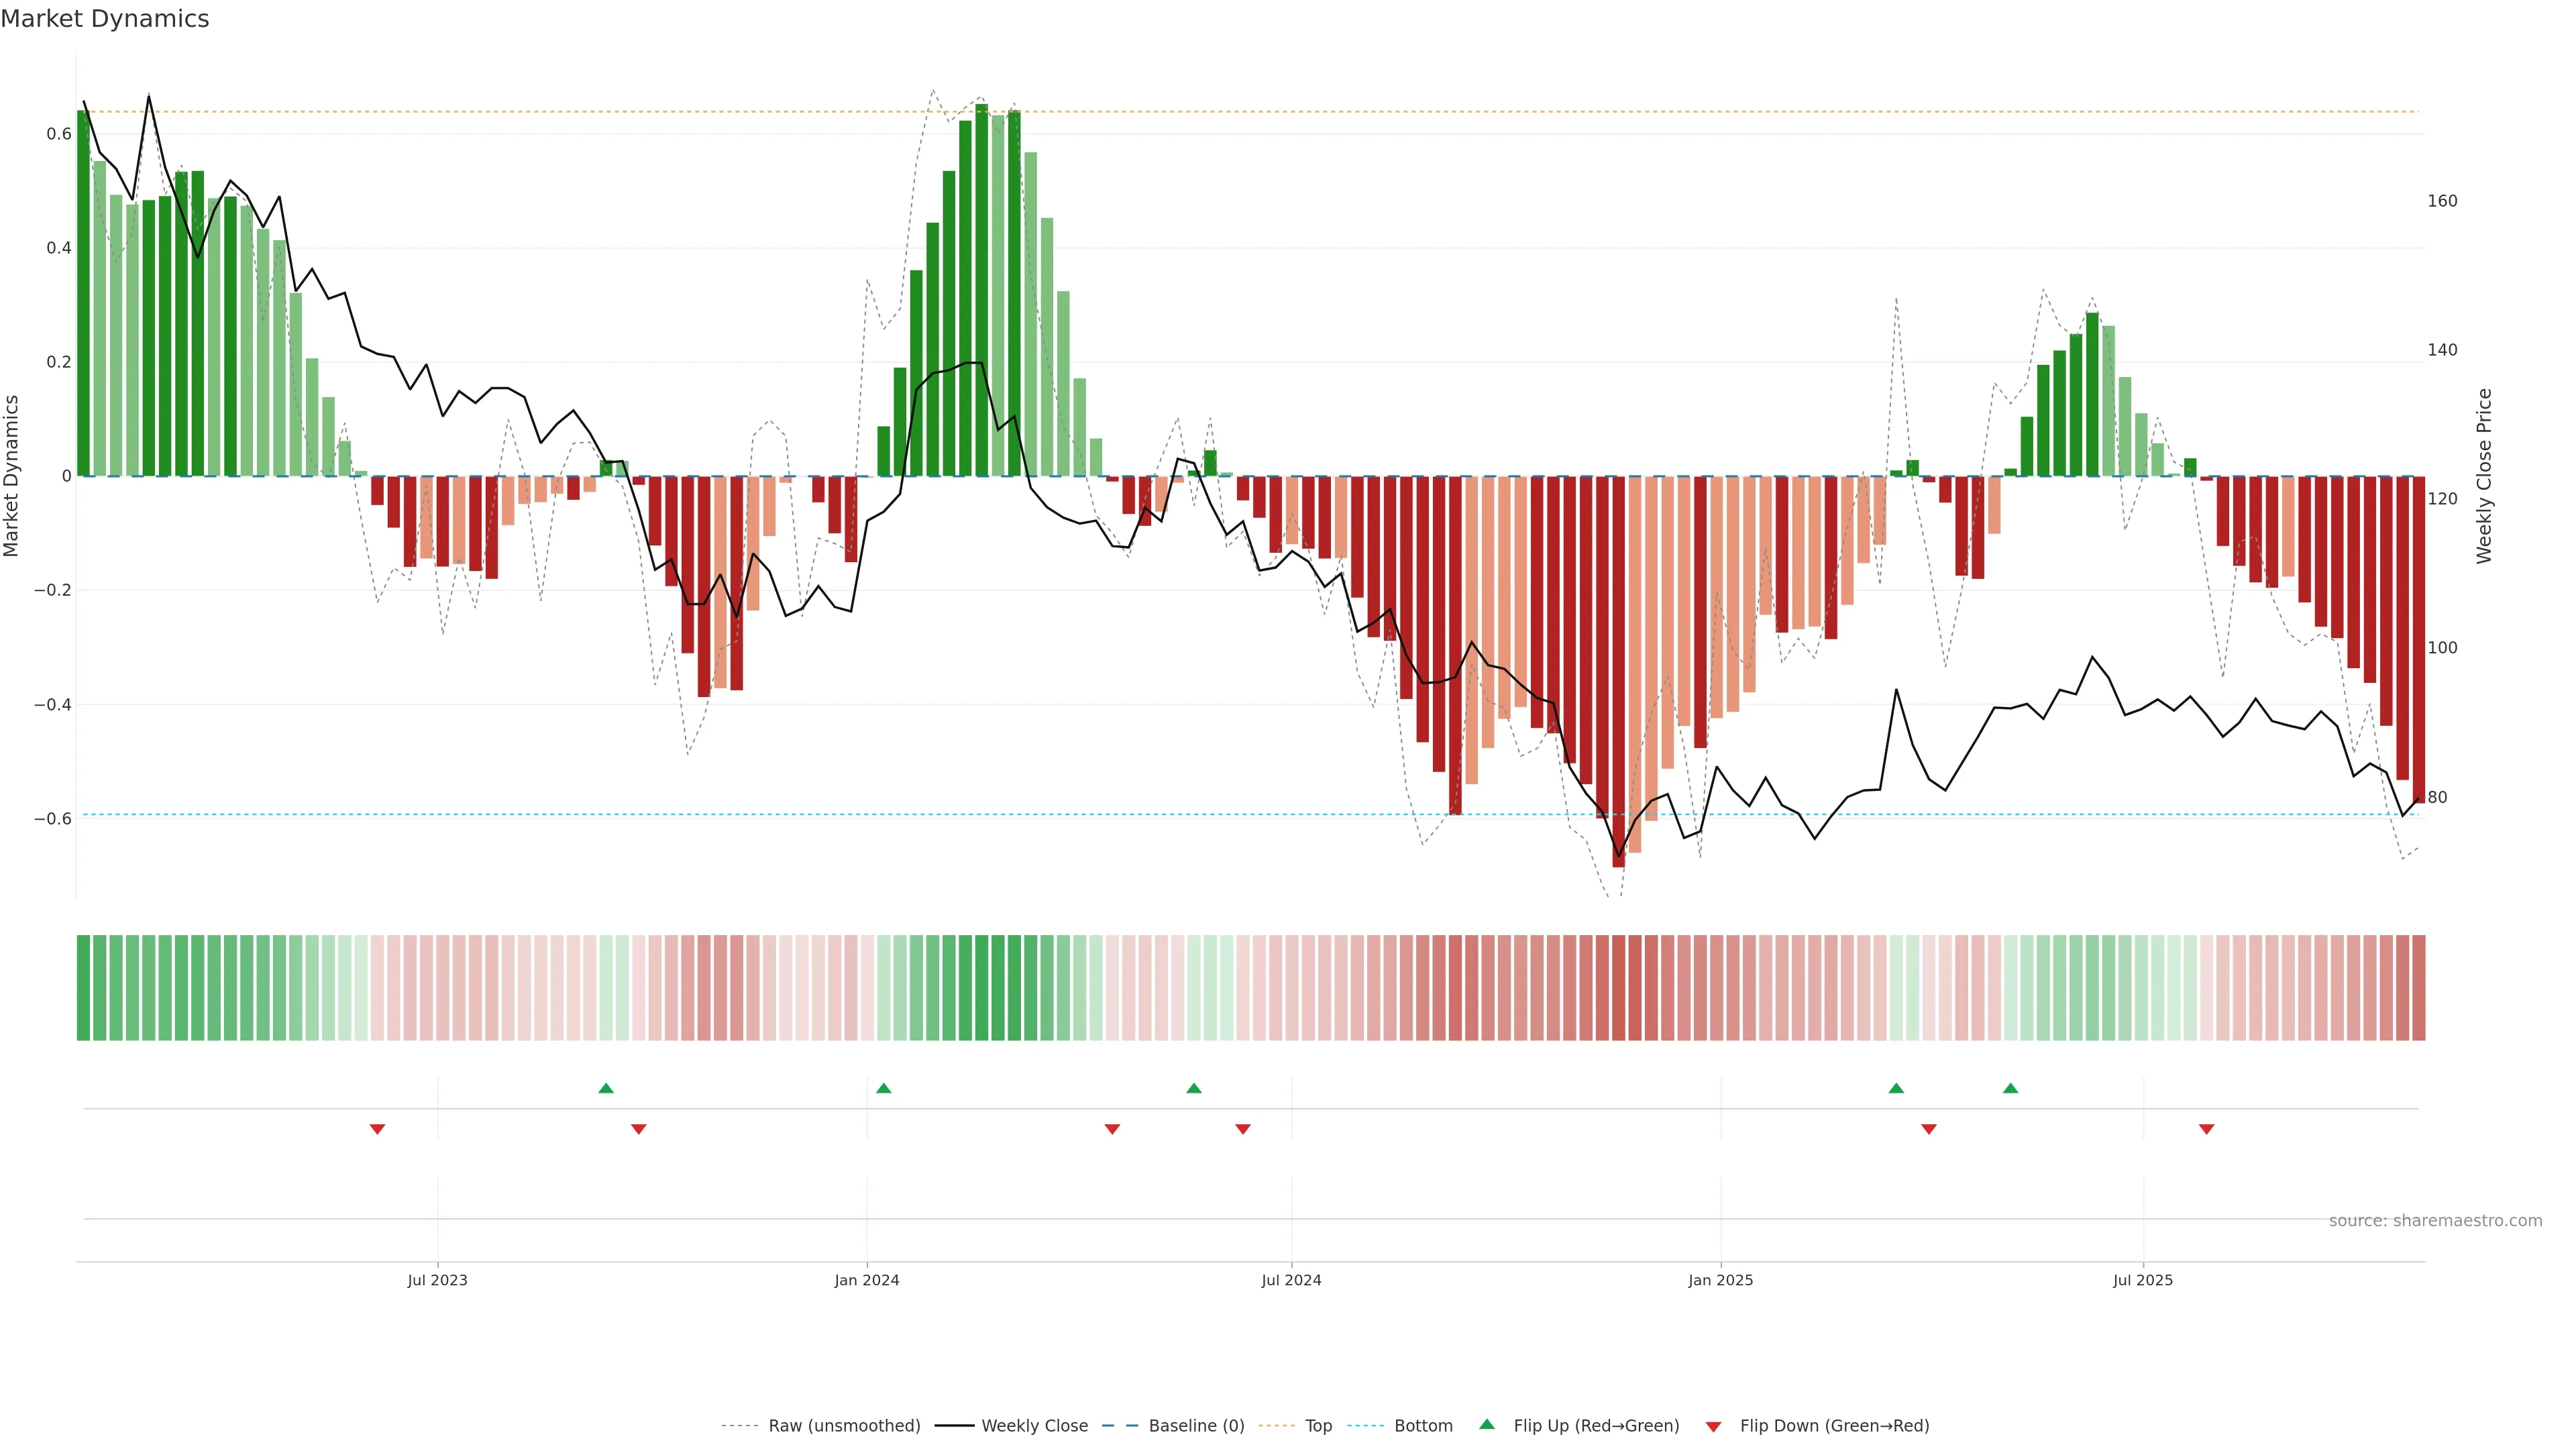The image size is (2576, 1449).
Task: Click the flip-up marker just before Jul 2024
Action: tap(1193, 1088)
